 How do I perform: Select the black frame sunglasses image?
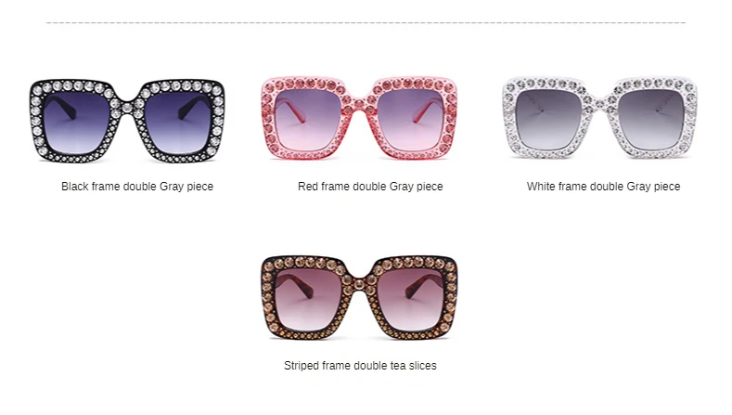coord(127,121)
